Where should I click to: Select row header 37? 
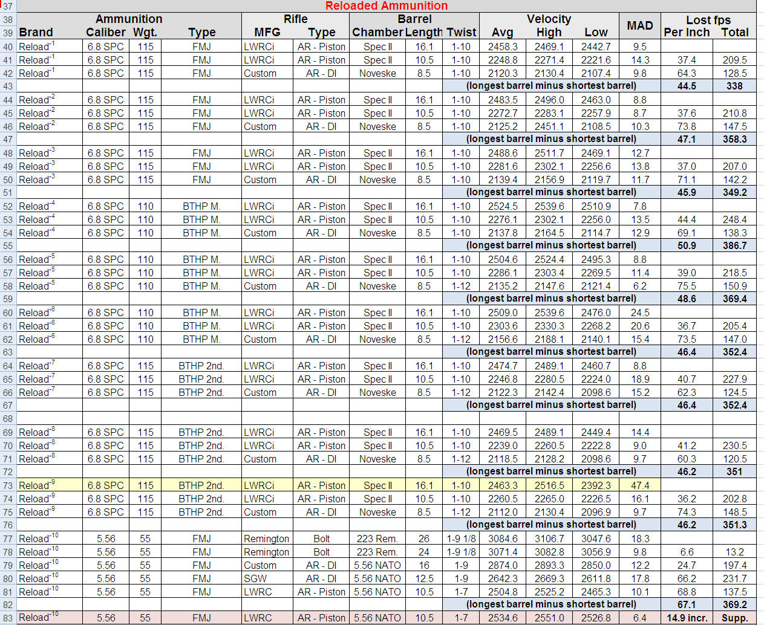point(8,6)
